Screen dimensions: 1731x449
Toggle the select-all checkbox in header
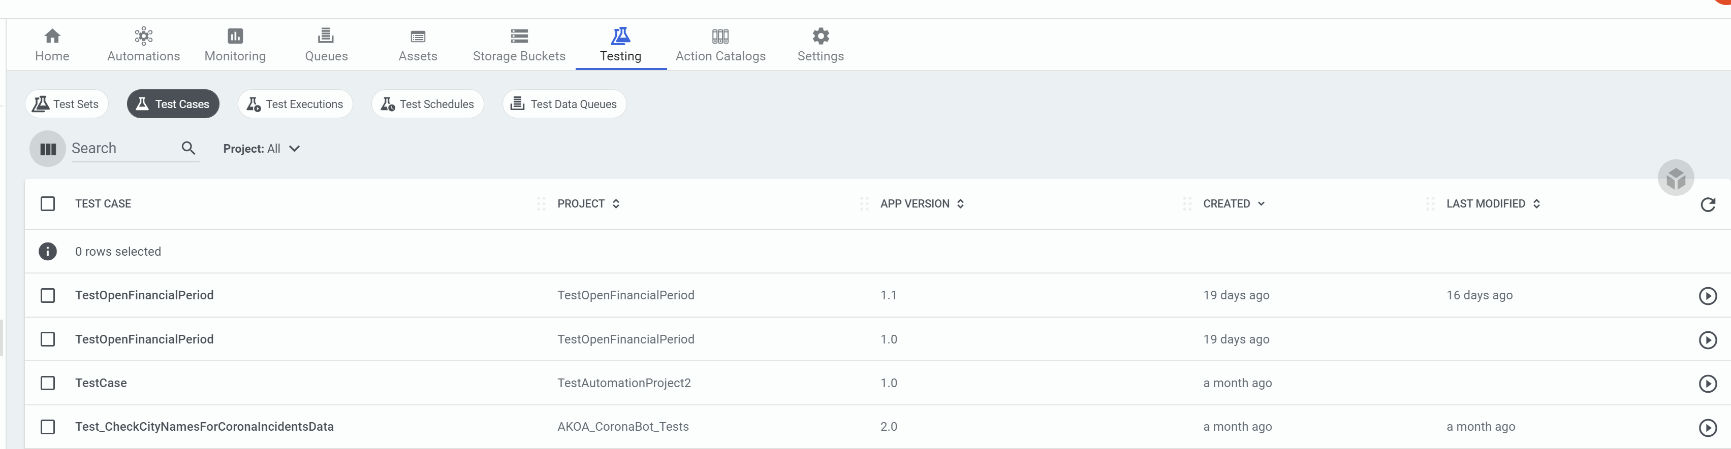pyautogui.click(x=48, y=204)
